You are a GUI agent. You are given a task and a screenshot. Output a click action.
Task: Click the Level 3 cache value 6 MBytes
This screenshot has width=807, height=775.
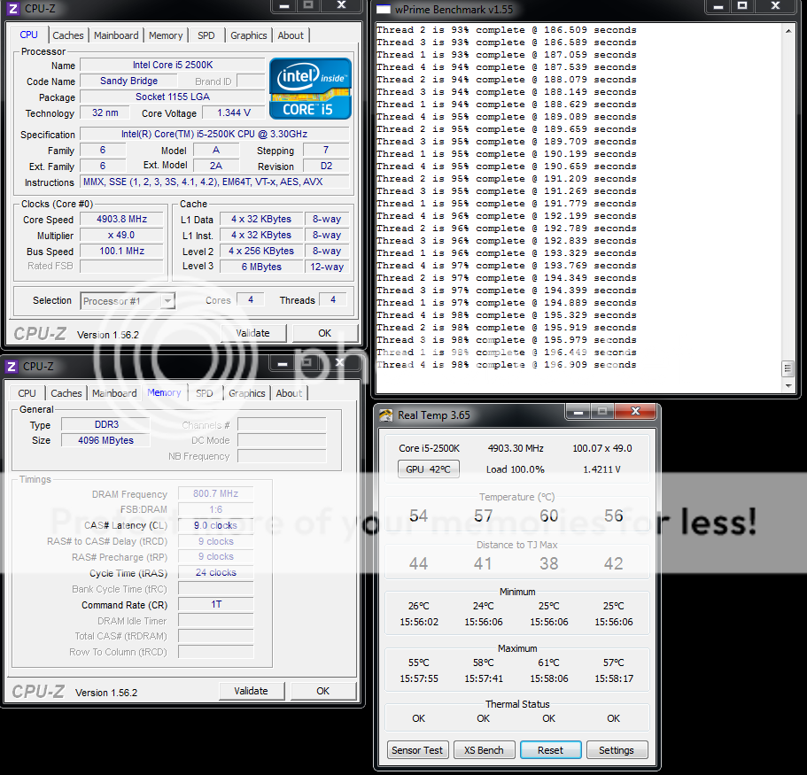(x=261, y=267)
